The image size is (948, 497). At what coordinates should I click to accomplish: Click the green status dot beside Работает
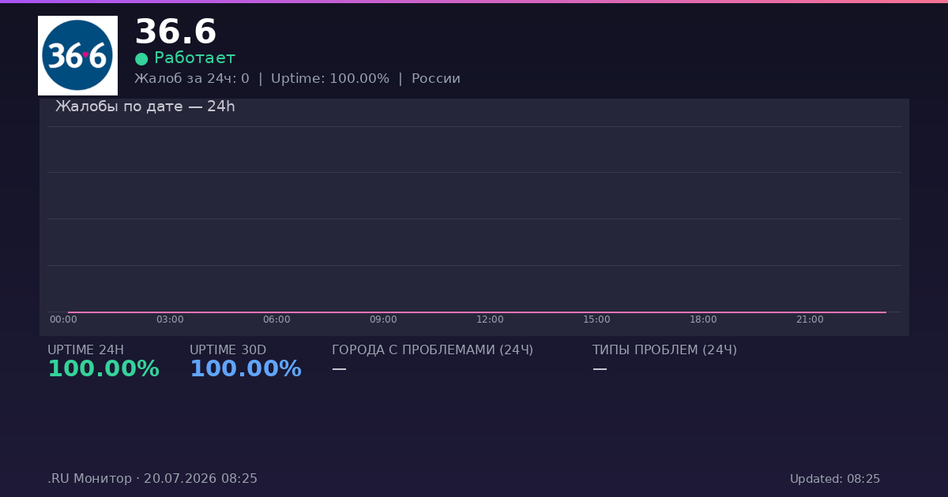pyautogui.click(x=141, y=58)
